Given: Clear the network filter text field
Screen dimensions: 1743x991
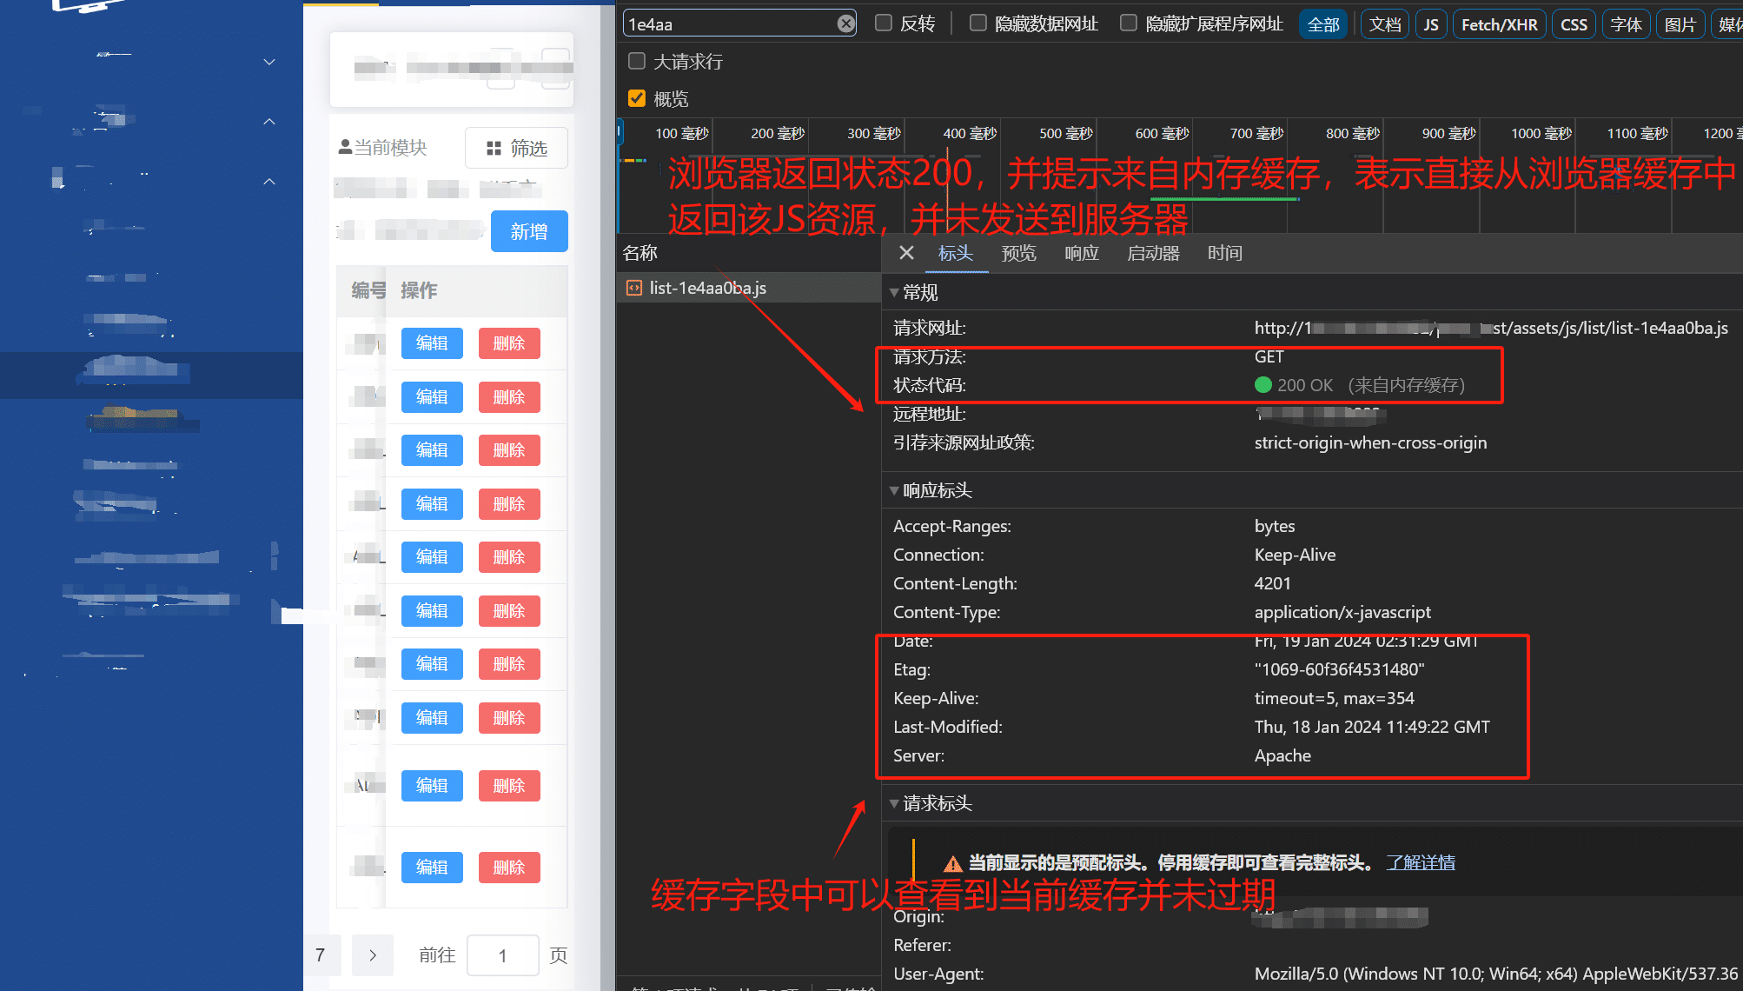Looking at the screenshot, I should pos(845,23).
